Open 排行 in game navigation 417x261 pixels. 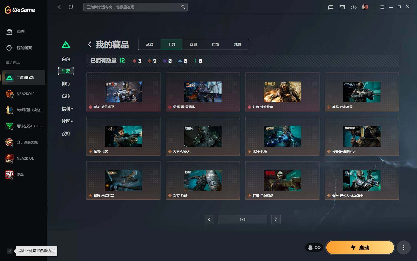point(66,84)
